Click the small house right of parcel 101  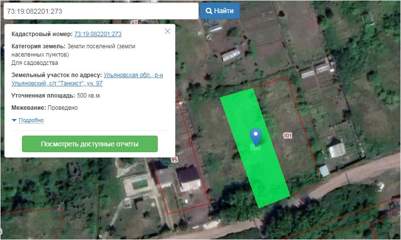coord(337,148)
